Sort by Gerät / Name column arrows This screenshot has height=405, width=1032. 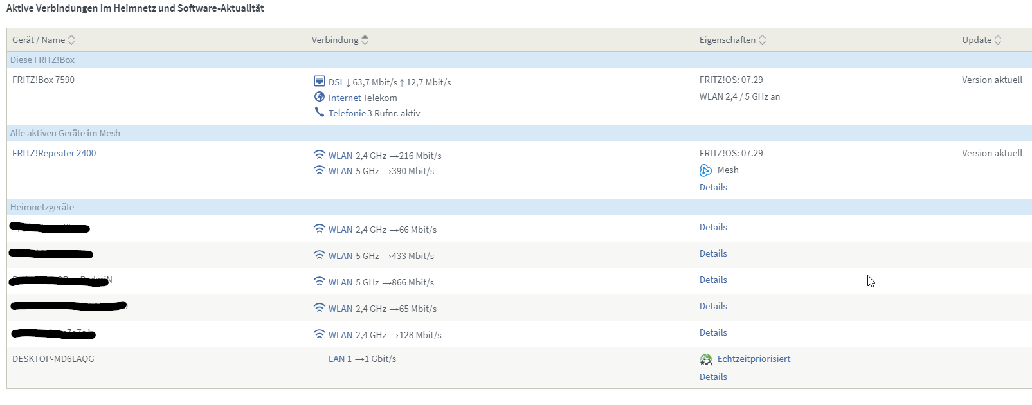pyautogui.click(x=71, y=40)
